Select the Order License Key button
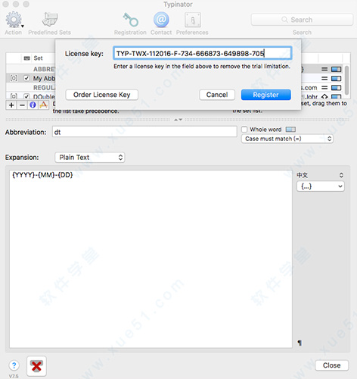The width and height of the screenshot is (357, 379). coord(102,95)
